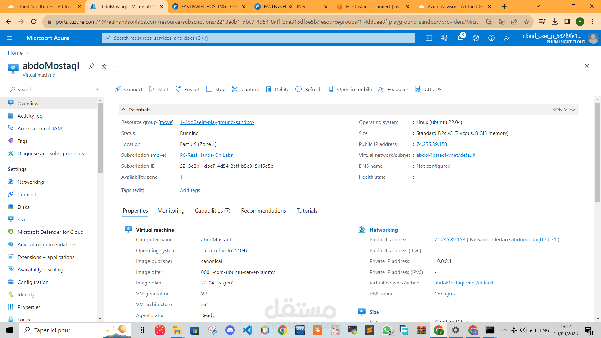Open Visual Studio Code from taskbar
Image resolution: width=601 pixels, height=338 pixels.
(x=247, y=330)
